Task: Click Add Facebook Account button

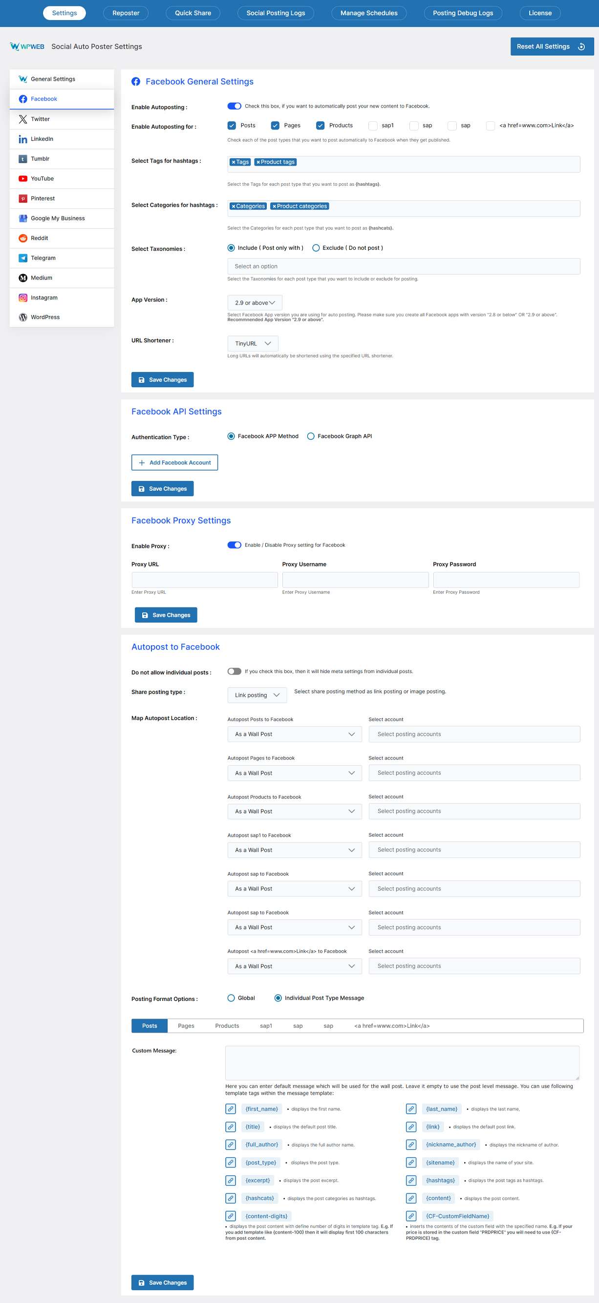Action: click(x=174, y=462)
